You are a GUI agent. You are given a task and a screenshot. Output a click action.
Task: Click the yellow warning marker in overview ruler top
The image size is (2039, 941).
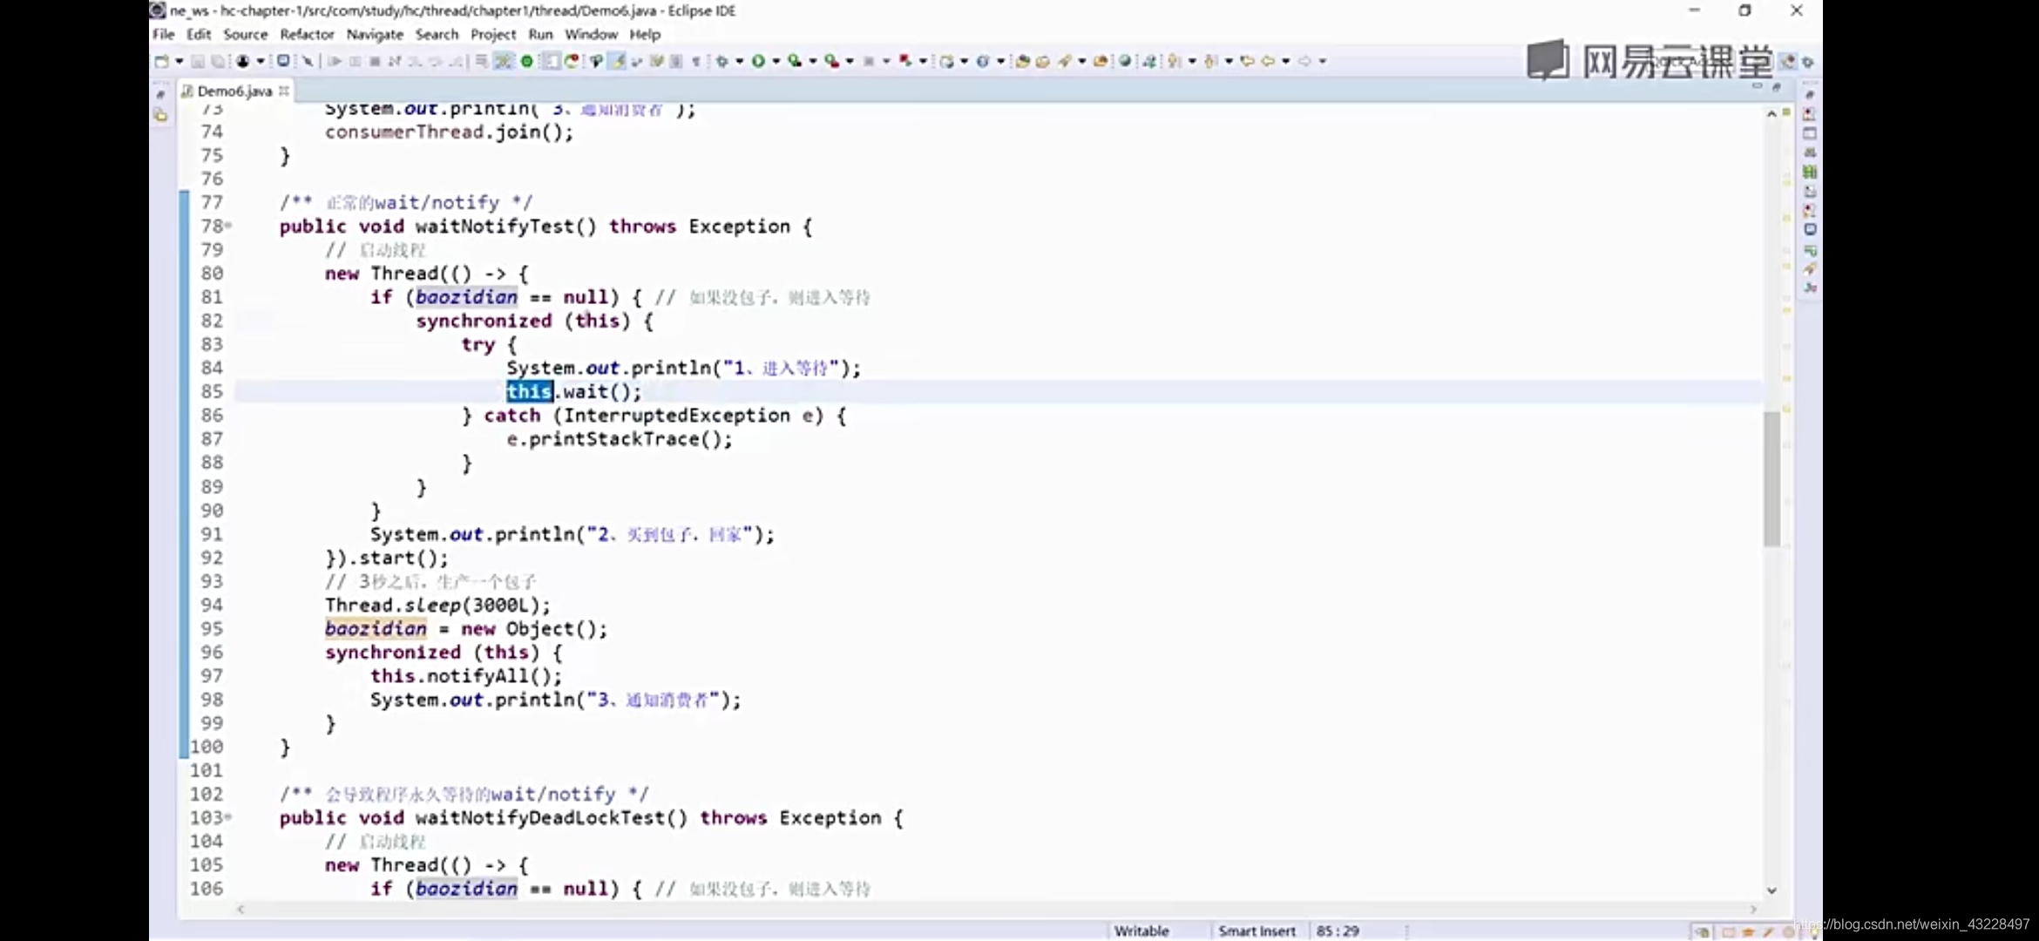coord(1786,112)
